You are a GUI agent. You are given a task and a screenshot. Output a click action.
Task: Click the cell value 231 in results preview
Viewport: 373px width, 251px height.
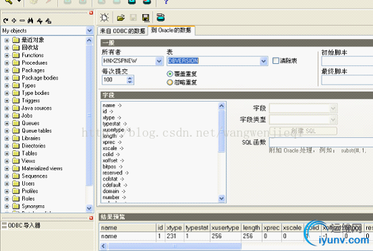[171, 236]
